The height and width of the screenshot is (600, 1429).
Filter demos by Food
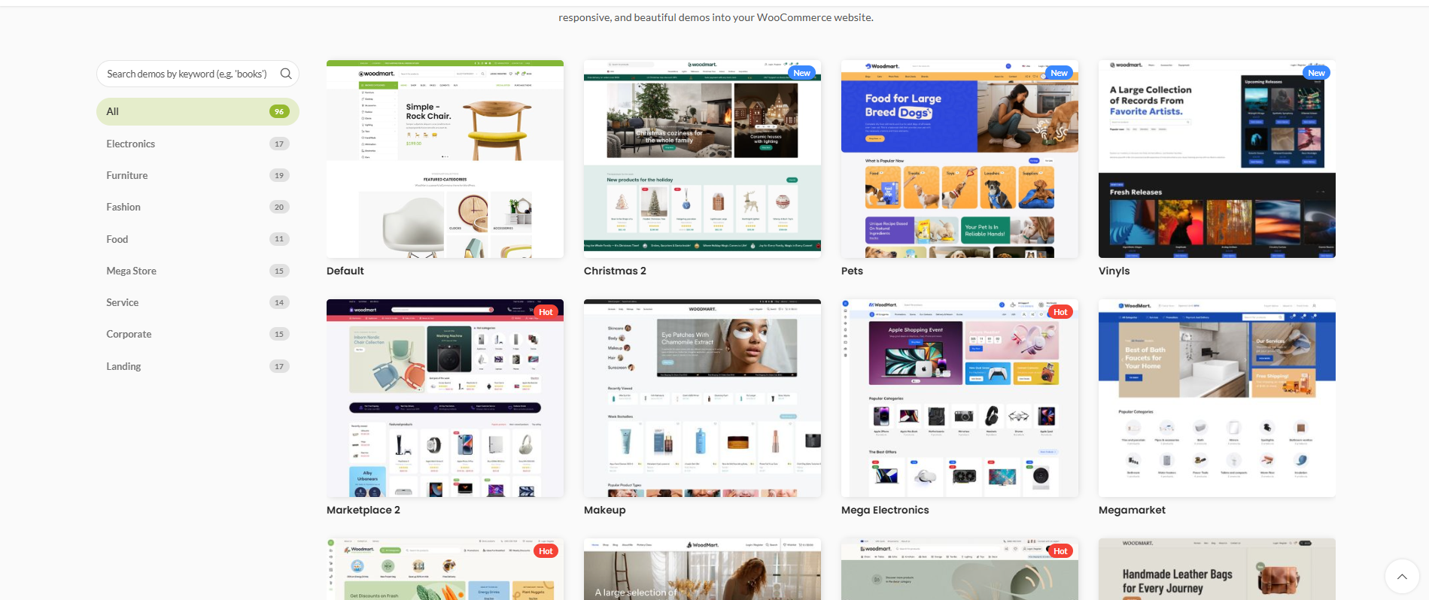[x=198, y=239]
